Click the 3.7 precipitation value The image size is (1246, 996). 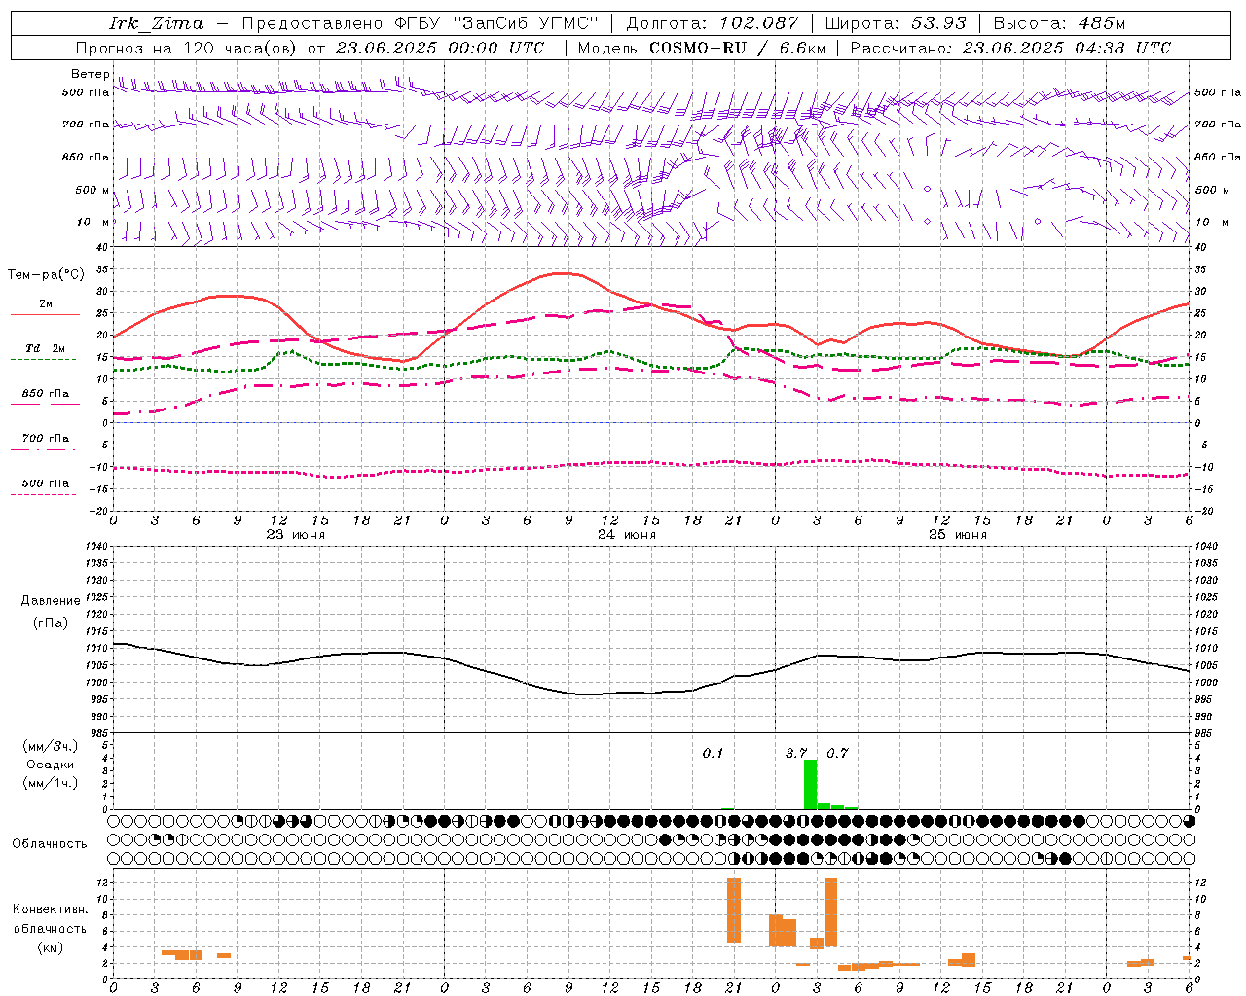coord(796,753)
